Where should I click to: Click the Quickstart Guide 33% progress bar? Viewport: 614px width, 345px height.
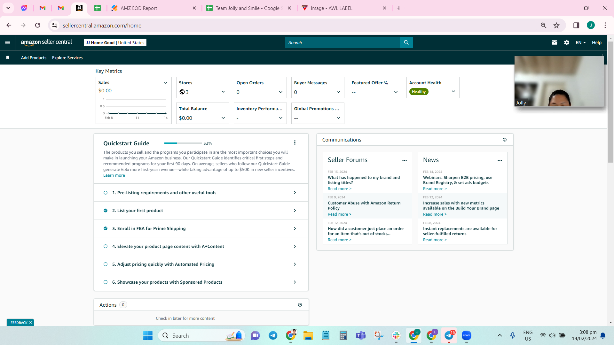click(183, 143)
